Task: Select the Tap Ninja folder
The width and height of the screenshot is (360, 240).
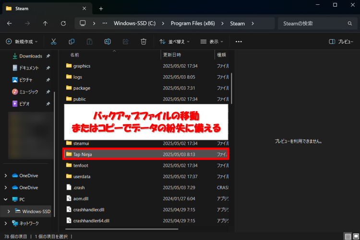Action: tap(146, 154)
